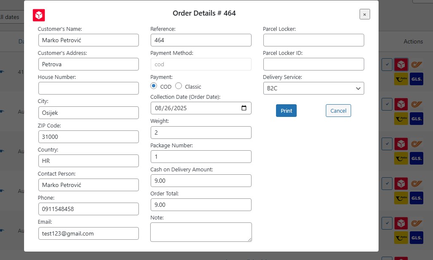Click the Actions column header

pyautogui.click(x=413, y=41)
